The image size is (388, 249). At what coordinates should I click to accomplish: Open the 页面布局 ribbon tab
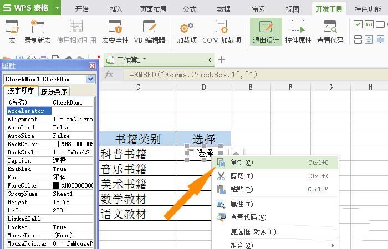pos(154,9)
